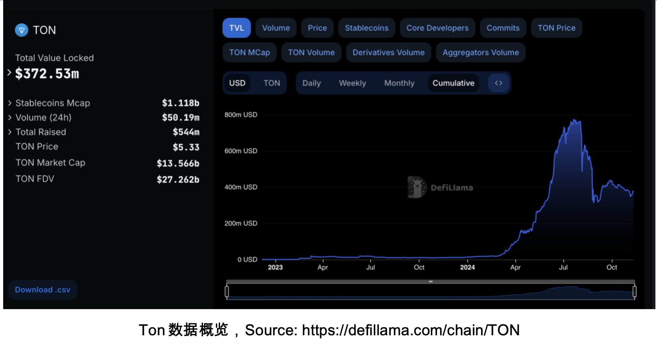
Task: Click the 2024 x-axis label
Action: coord(468,268)
